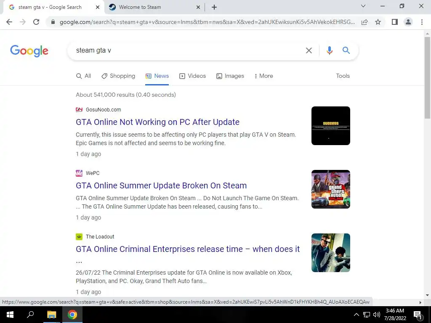Image resolution: width=431 pixels, height=323 pixels.
Task: Click The Loadout article thumbnail
Action: (x=331, y=253)
